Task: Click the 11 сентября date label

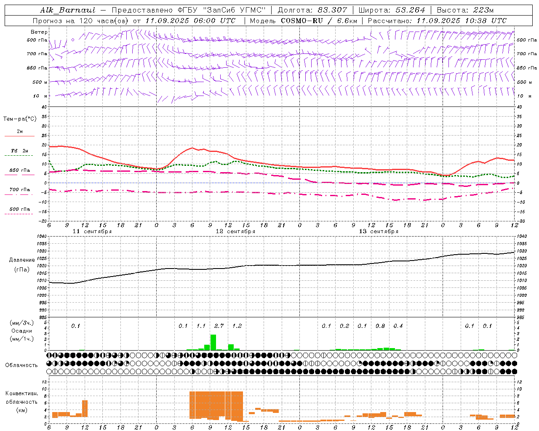Action: [92, 231]
